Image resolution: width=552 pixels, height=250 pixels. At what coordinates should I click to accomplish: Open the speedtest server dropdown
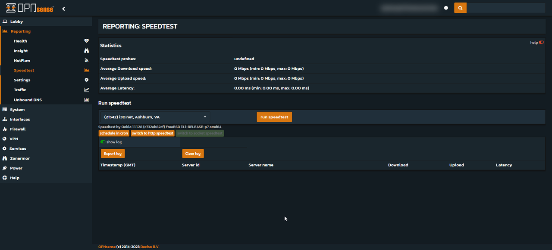click(155, 117)
